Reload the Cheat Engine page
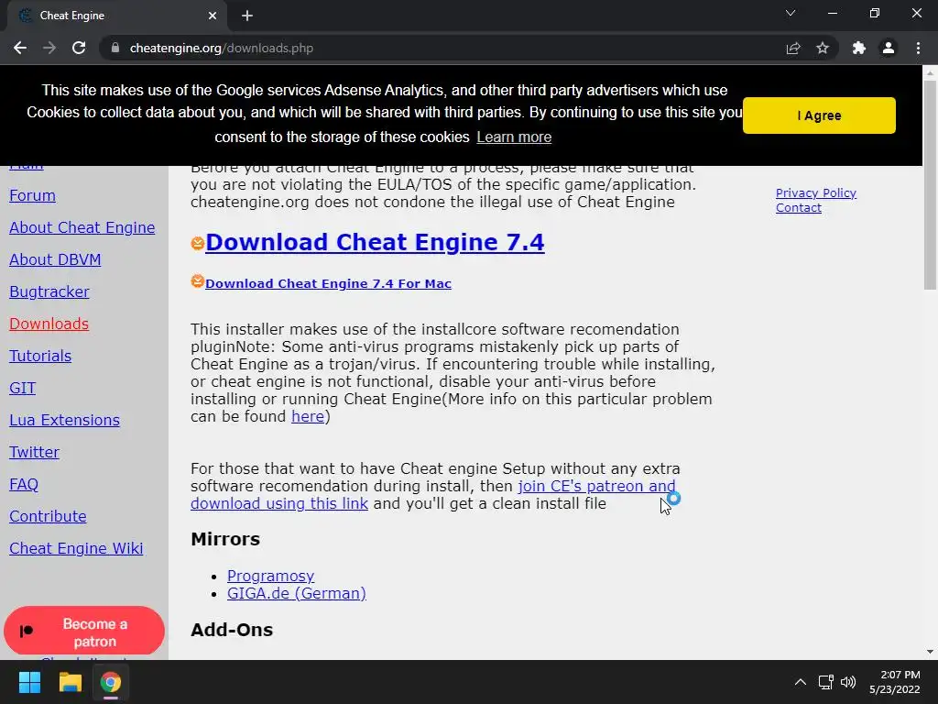This screenshot has width=938, height=704. [x=79, y=48]
